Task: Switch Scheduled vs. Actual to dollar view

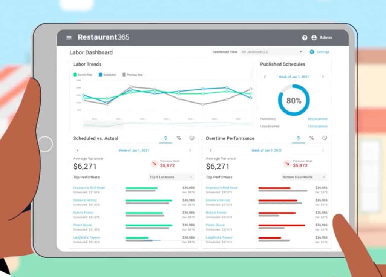Action: (165, 138)
